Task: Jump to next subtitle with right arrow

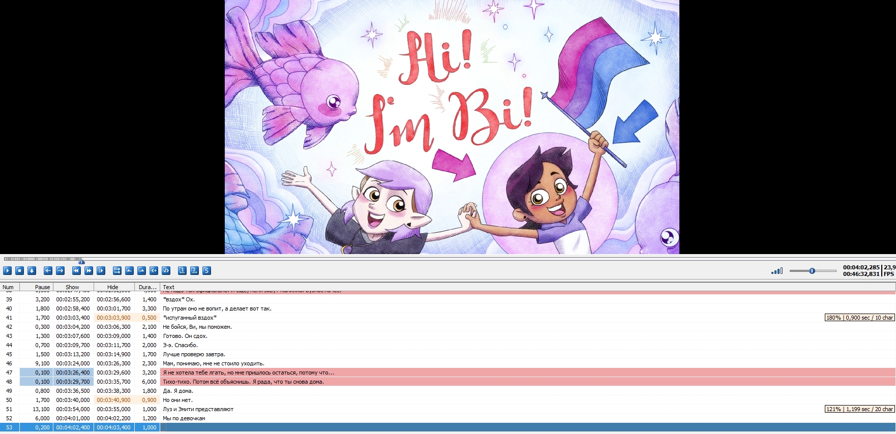Action: 60,271
